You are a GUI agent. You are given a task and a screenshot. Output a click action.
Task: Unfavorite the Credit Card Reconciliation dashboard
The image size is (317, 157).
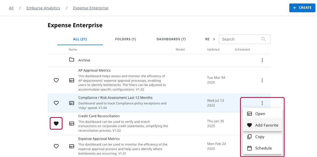coord(56,124)
